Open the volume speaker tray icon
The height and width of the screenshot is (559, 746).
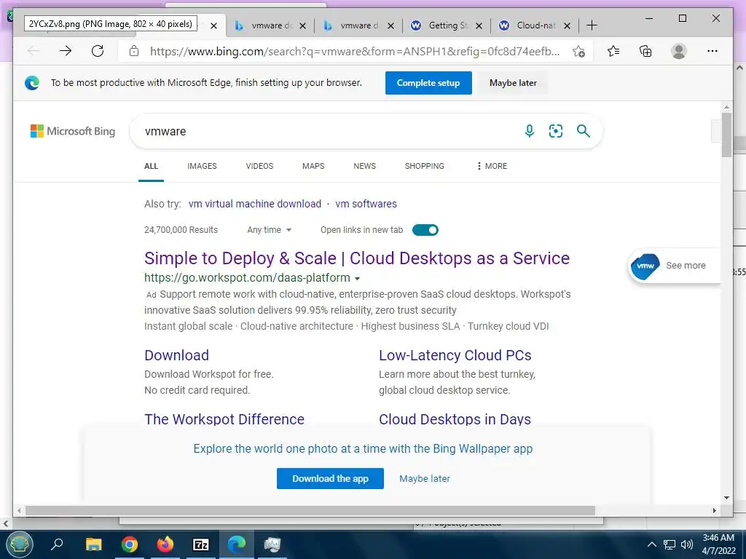click(x=687, y=544)
